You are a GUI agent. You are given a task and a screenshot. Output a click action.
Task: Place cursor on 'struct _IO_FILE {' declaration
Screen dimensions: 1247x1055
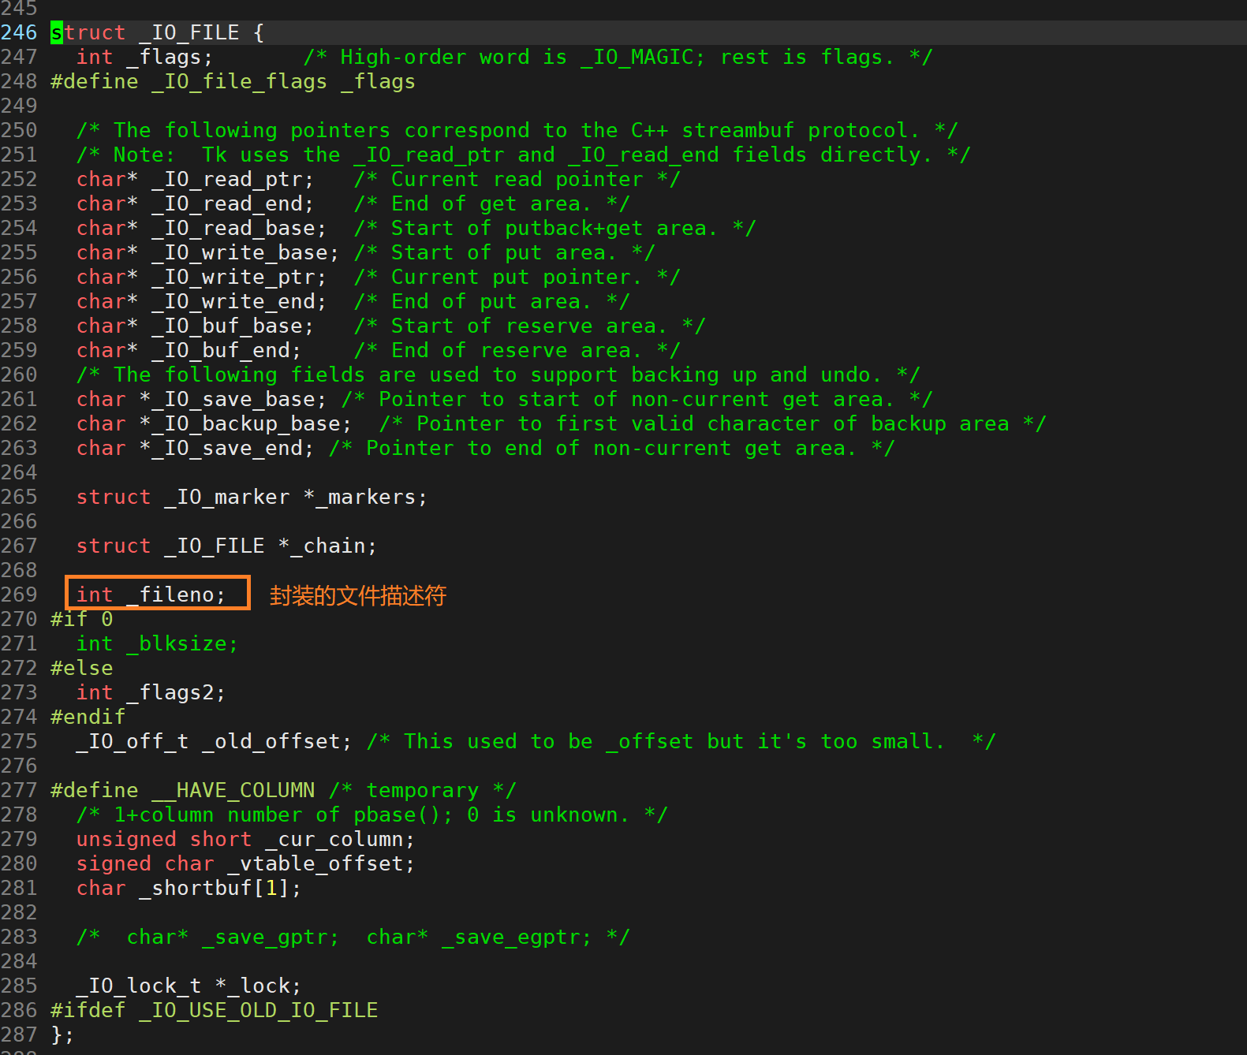tap(158, 32)
